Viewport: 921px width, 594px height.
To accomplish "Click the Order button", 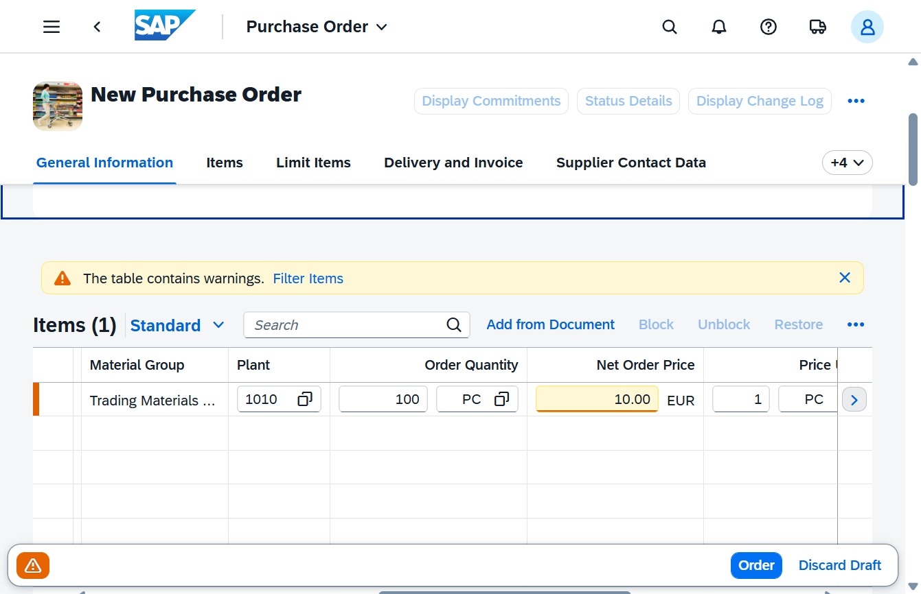I will [x=756, y=566].
